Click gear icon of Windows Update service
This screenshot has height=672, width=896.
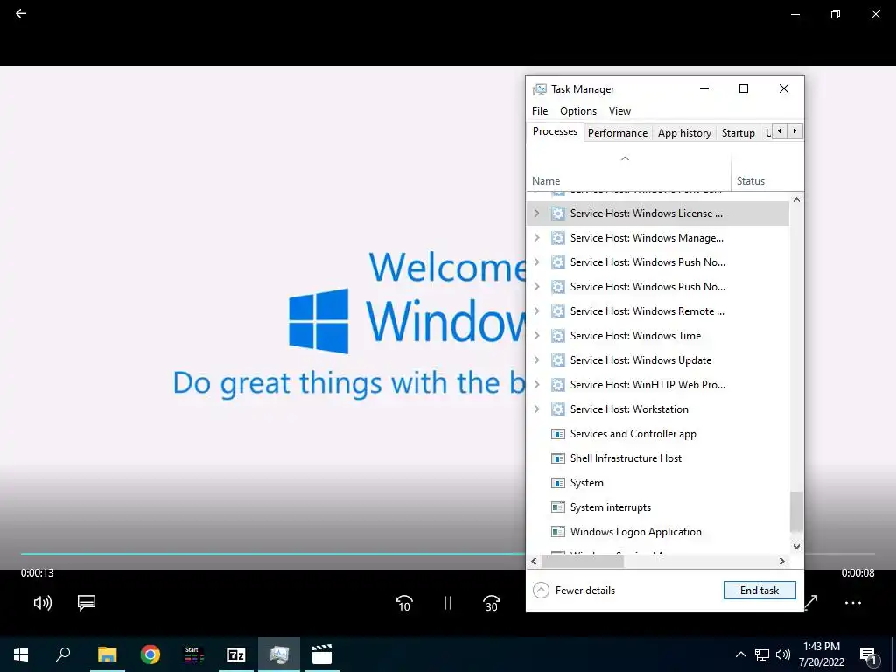click(557, 360)
